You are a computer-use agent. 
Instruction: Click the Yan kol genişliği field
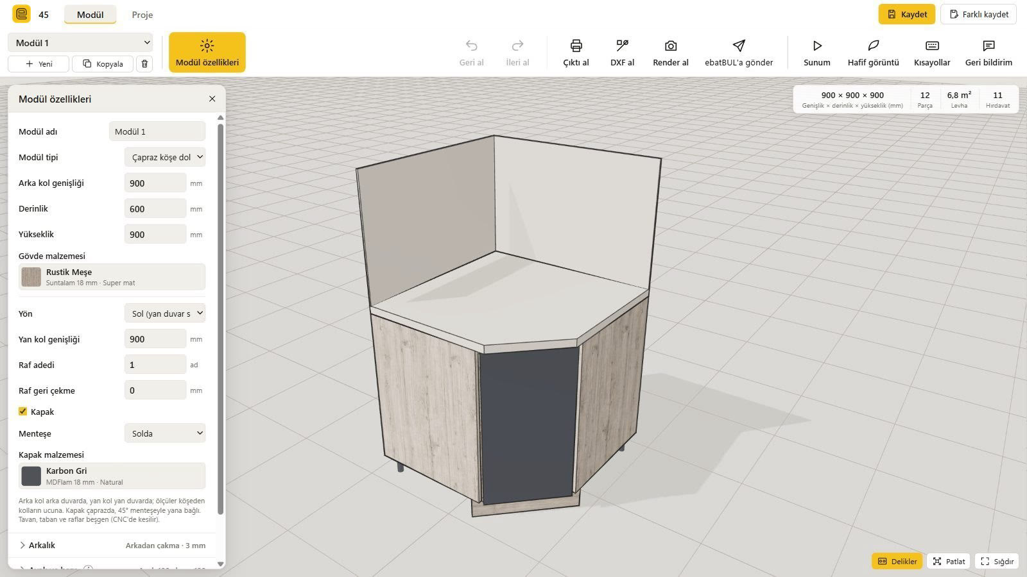point(155,339)
